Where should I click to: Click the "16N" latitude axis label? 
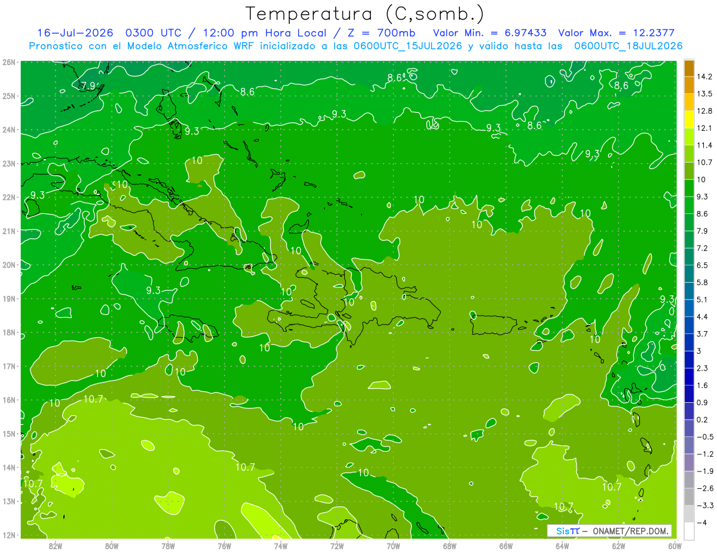(x=9, y=400)
